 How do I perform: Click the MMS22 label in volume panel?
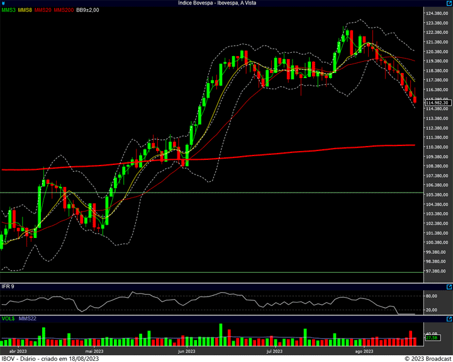pyautogui.click(x=28, y=319)
